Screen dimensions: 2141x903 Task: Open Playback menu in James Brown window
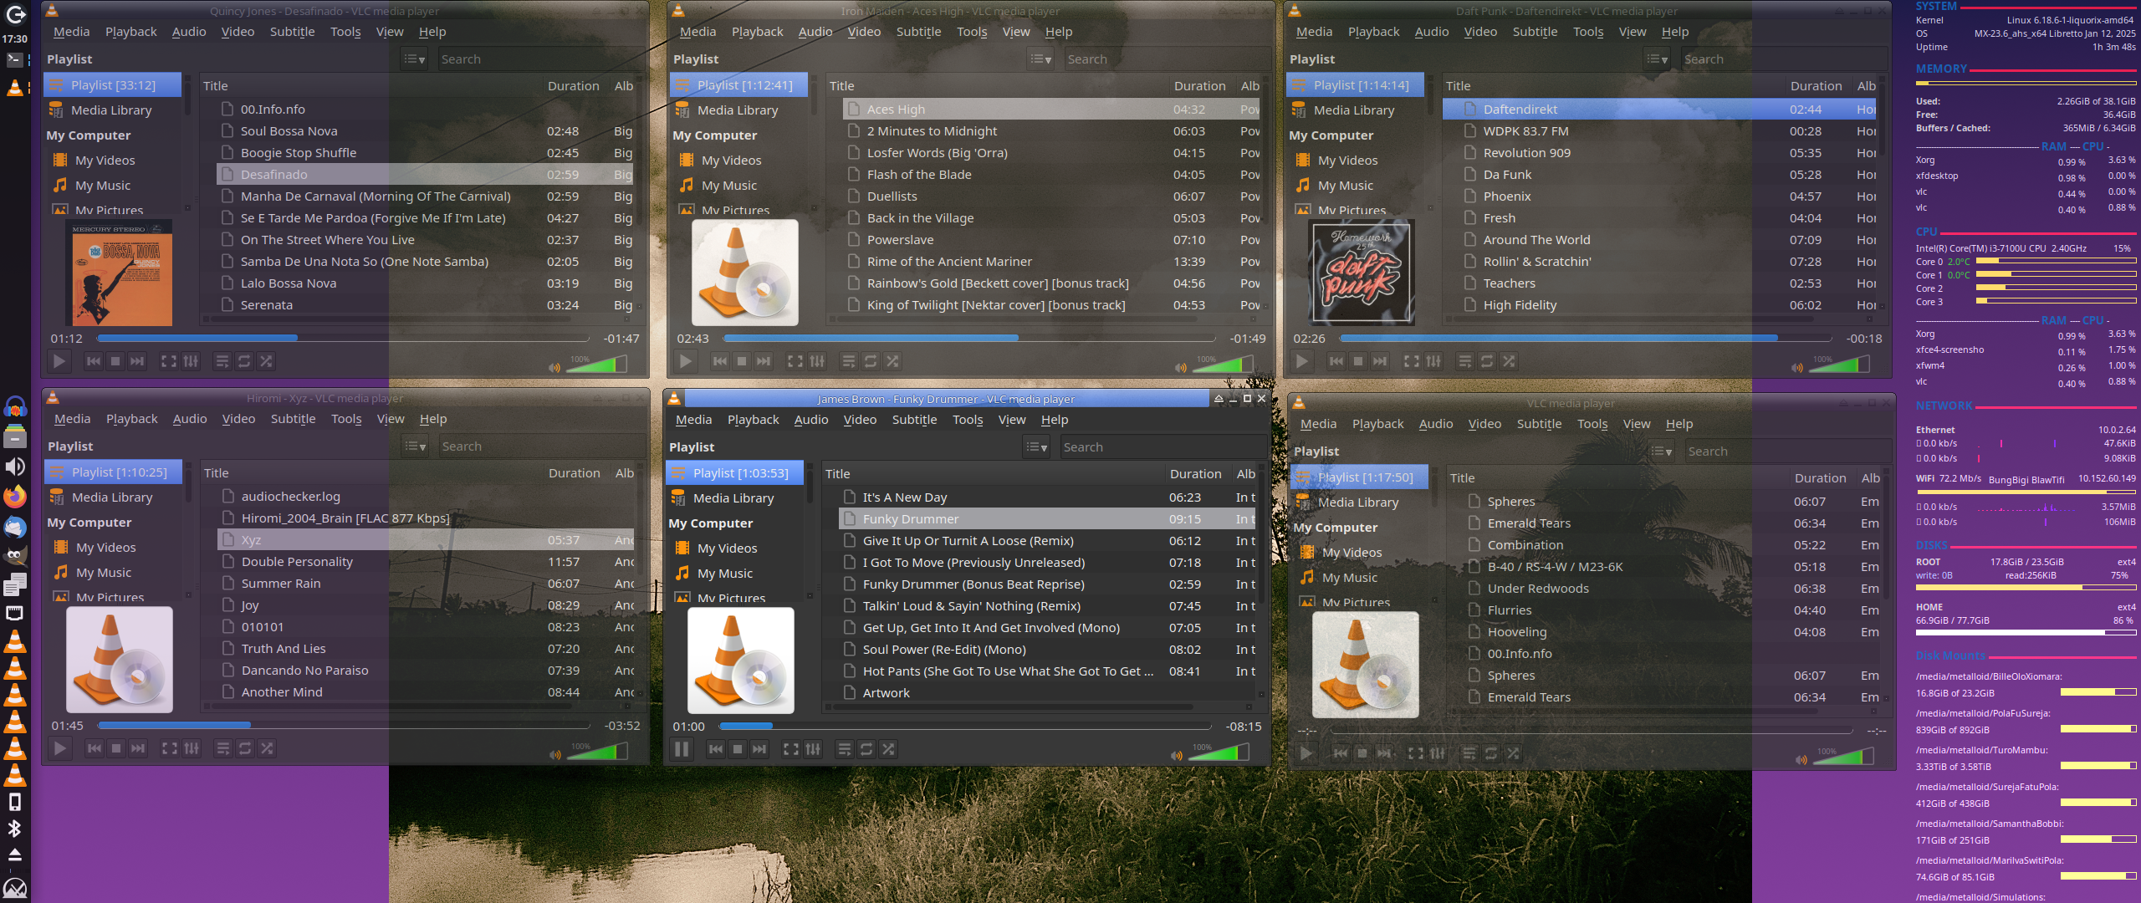coord(753,420)
